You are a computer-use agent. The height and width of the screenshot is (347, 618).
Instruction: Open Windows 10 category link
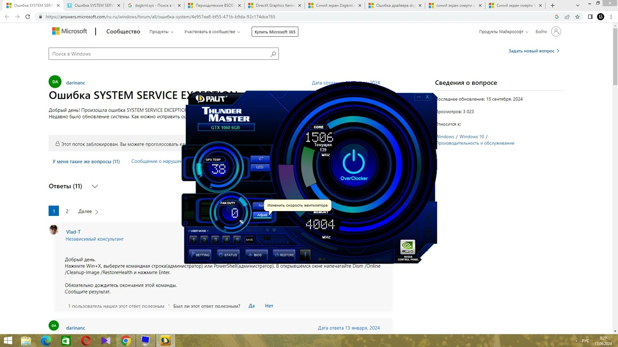tap(471, 137)
